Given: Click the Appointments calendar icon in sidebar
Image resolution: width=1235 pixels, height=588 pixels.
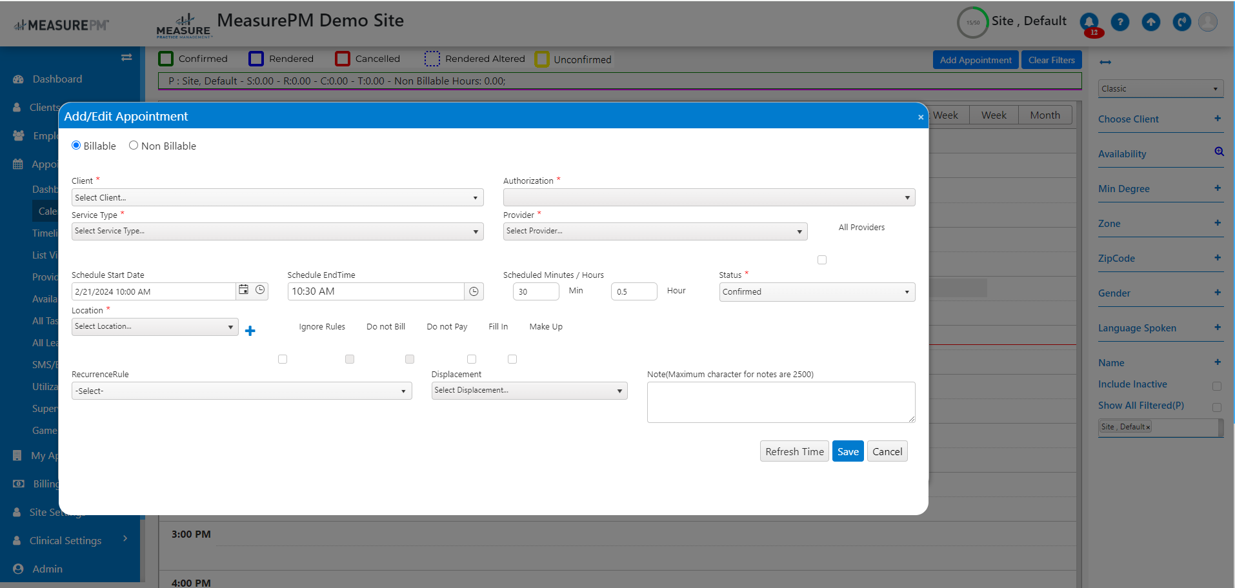Looking at the screenshot, I should 18,164.
